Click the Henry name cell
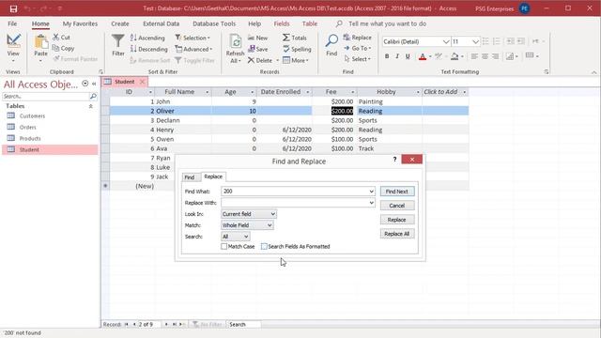 183,130
